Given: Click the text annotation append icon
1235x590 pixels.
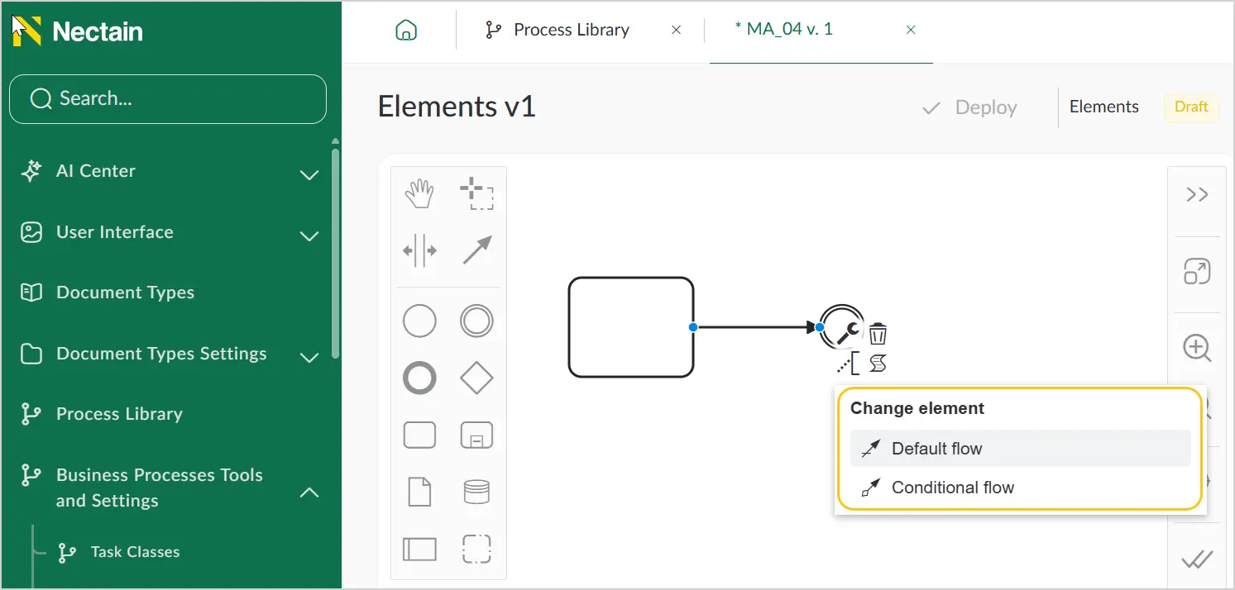Looking at the screenshot, I should click(849, 362).
